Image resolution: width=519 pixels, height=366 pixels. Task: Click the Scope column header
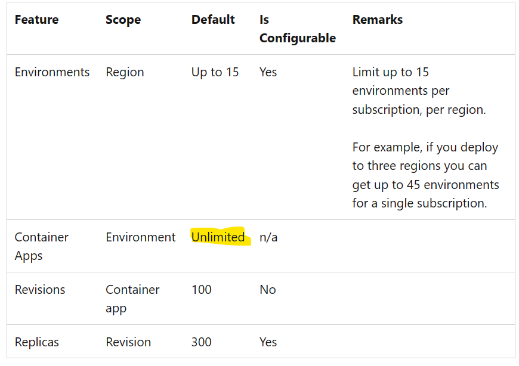[123, 20]
